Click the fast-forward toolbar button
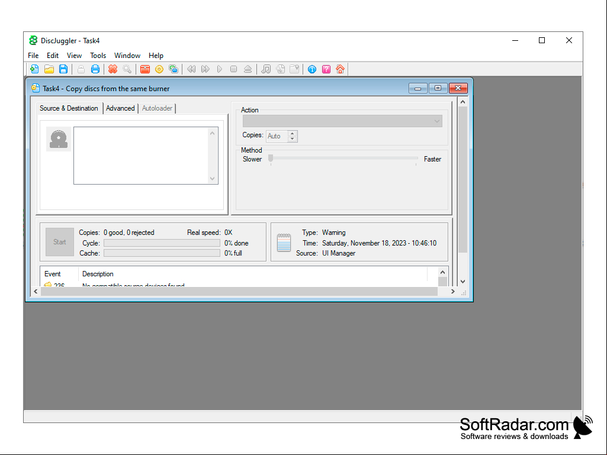 (x=205, y=69)
